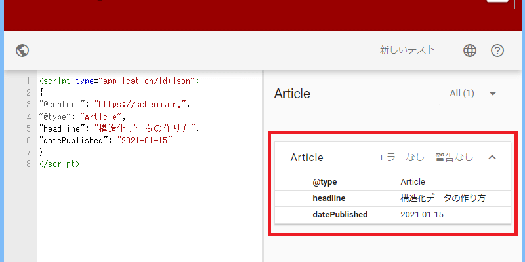Open the All (1) filter dropdown
Image resolution: width=525 pixels, height=262 pixels.
pyautogui.click(x=474, y=94)
